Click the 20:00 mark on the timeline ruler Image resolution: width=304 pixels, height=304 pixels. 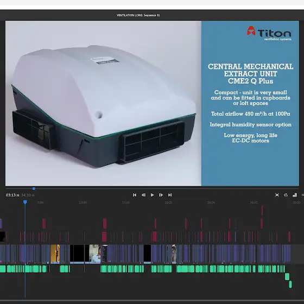(x=168, y=202)
